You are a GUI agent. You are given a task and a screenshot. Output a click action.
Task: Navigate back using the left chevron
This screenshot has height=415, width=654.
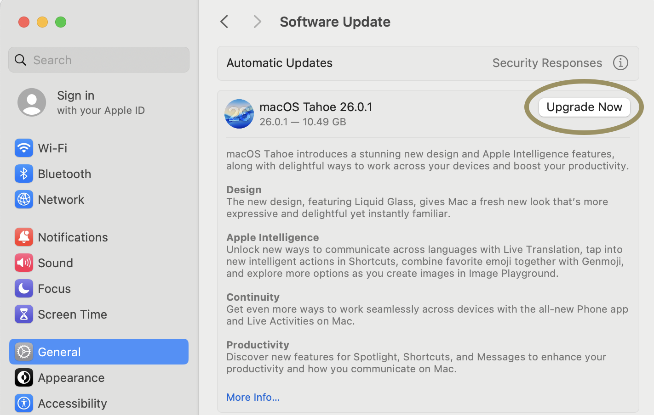224,22
